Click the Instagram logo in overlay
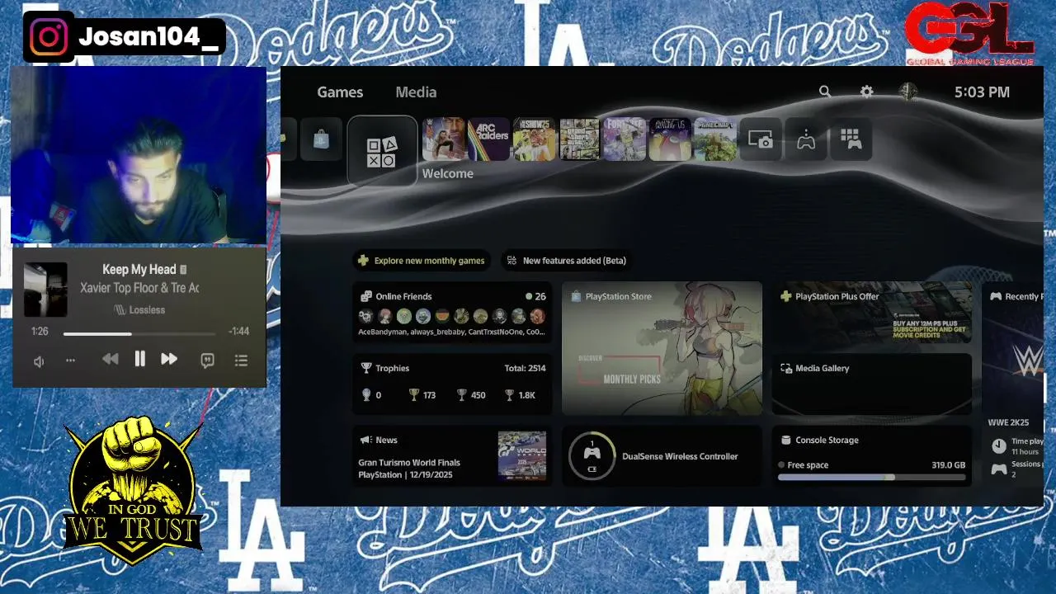This screenshot has height=594, width=1056. click(x=49, y=37)
